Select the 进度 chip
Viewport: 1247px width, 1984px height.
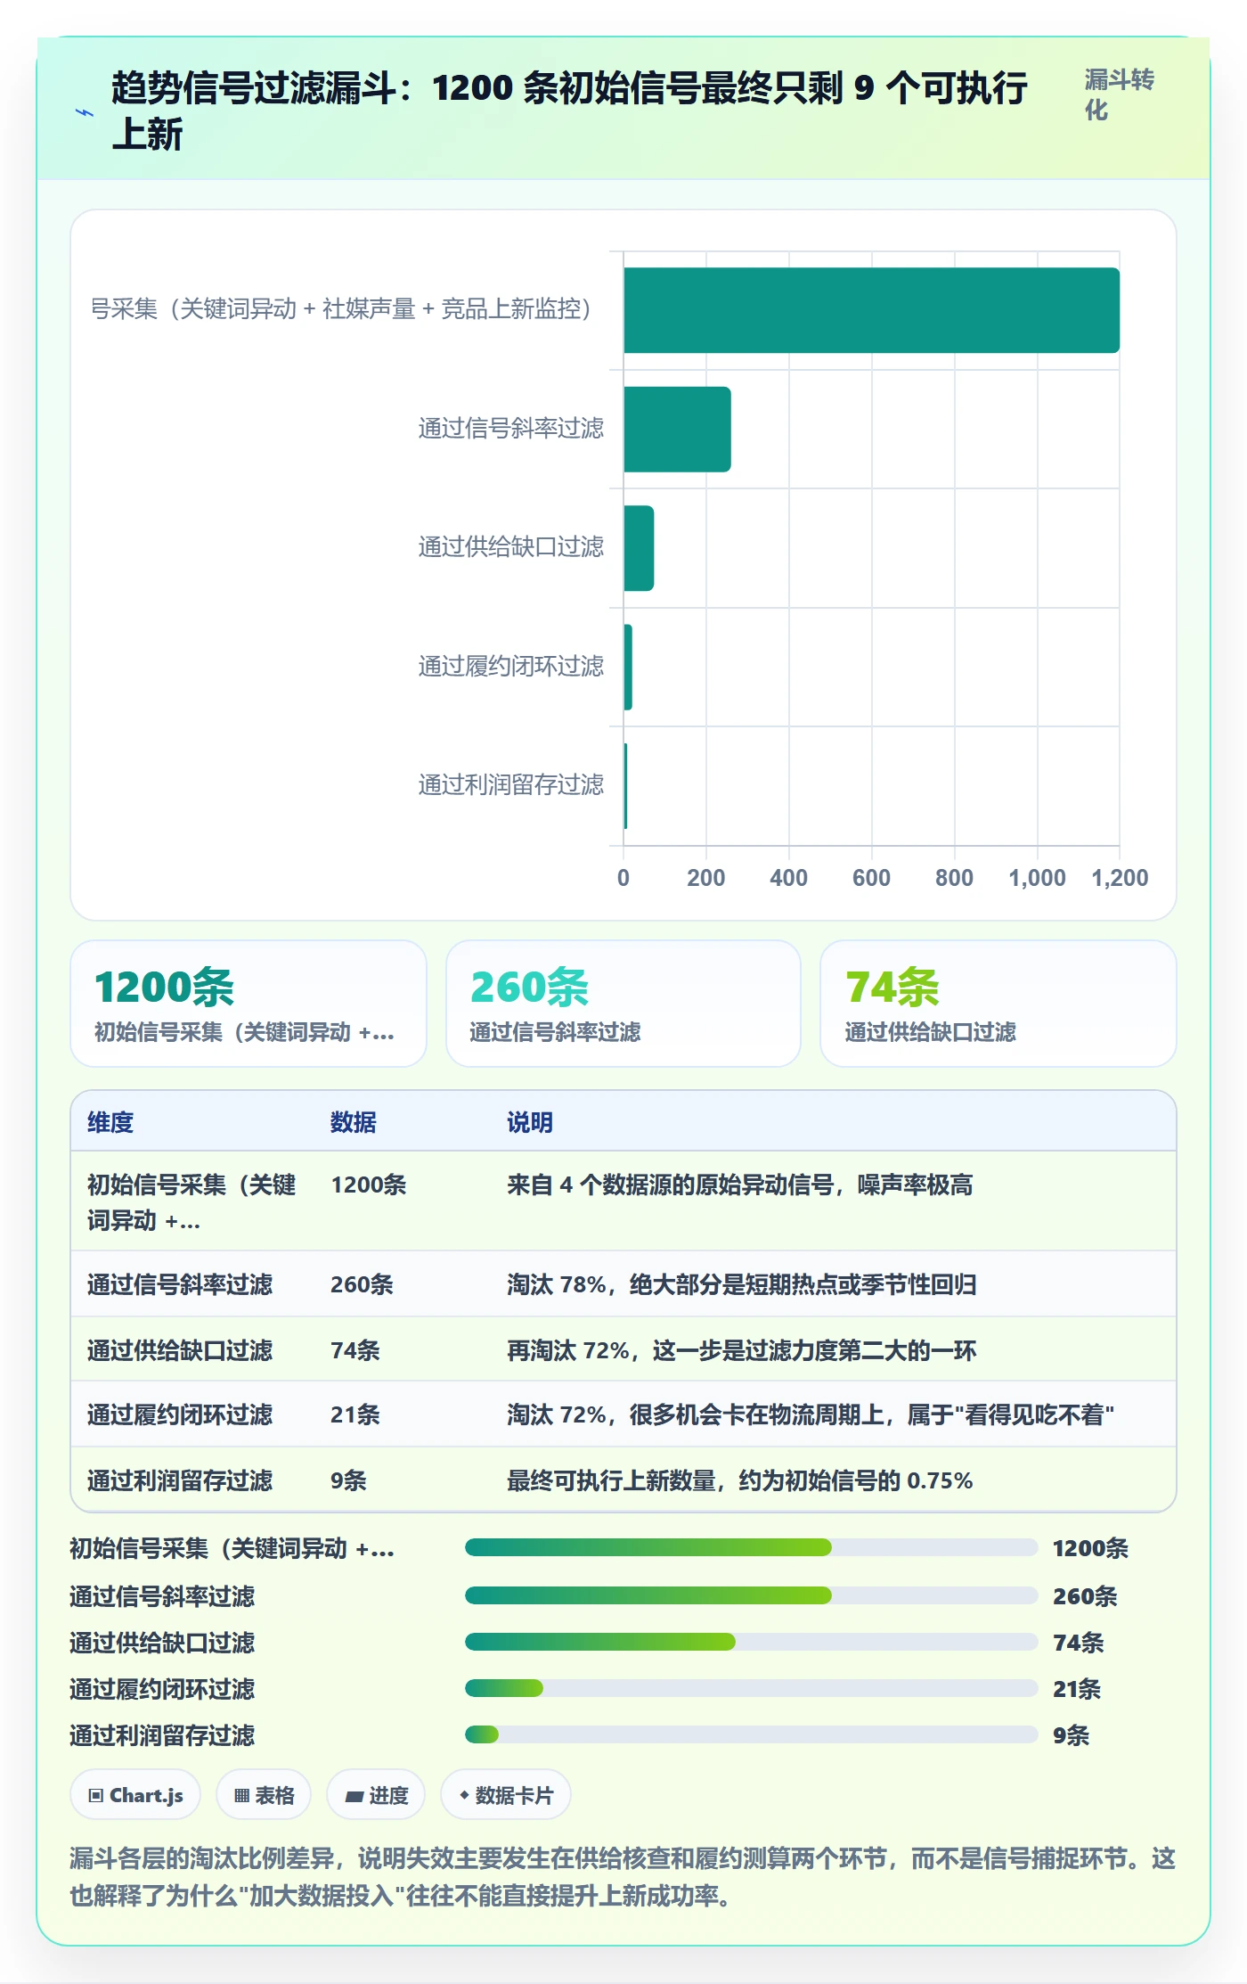click(376, 1795)
